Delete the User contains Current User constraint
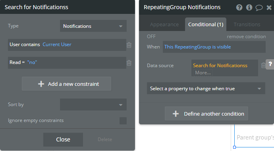 [x=129, y=45]
